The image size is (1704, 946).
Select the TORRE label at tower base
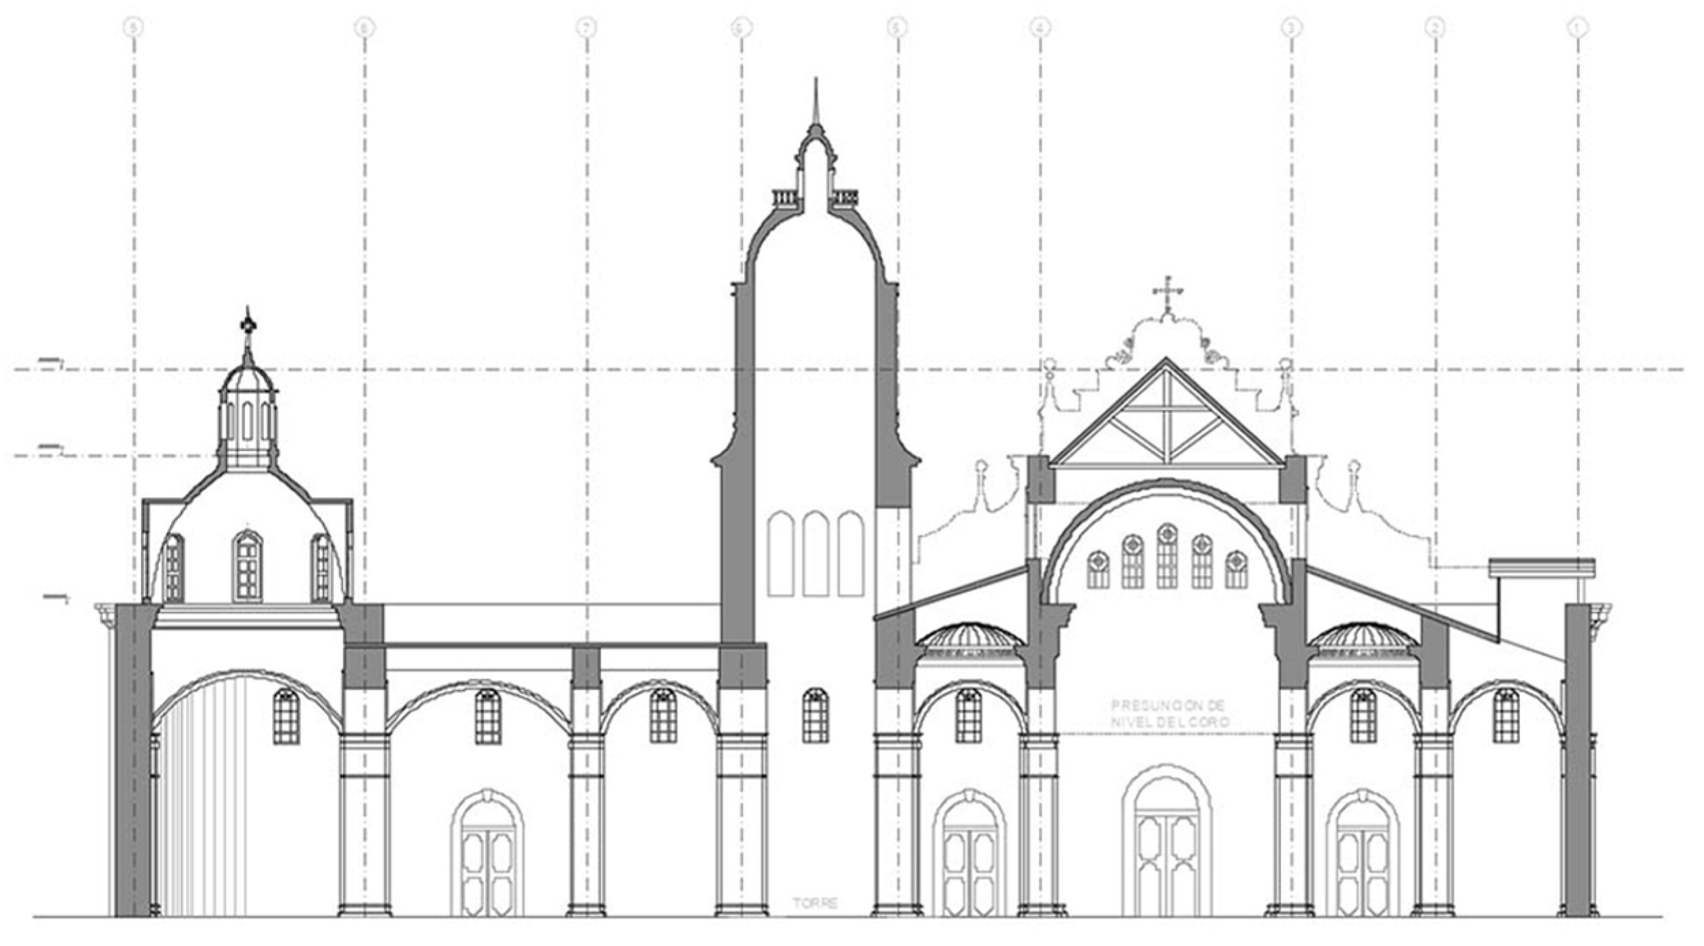pos(814,904)
